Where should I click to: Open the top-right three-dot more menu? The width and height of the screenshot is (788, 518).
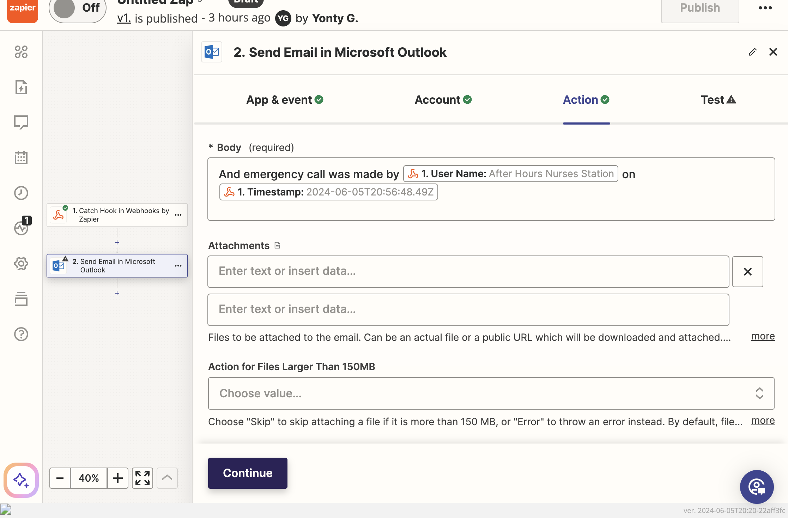[765, 8]
